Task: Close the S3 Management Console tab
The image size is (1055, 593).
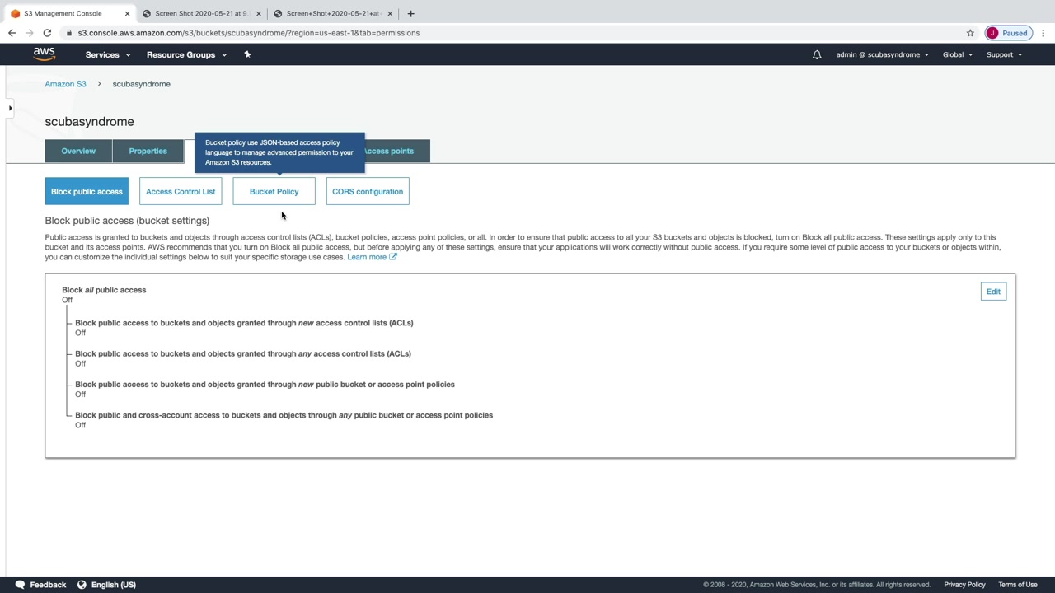Action: [127, 13]
